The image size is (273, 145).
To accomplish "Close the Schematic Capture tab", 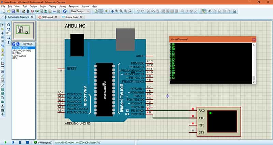I will (32, 17).
